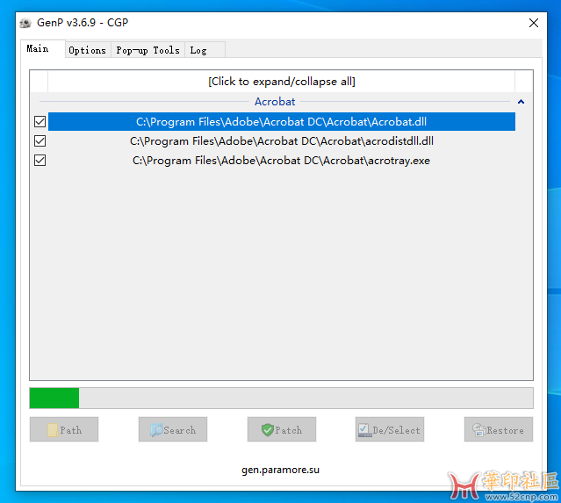Image resolution: width=561 pixels, height=503 pixels.
Task: Uncheck the acrotray.exe checkbox
Action: point(40,161)
